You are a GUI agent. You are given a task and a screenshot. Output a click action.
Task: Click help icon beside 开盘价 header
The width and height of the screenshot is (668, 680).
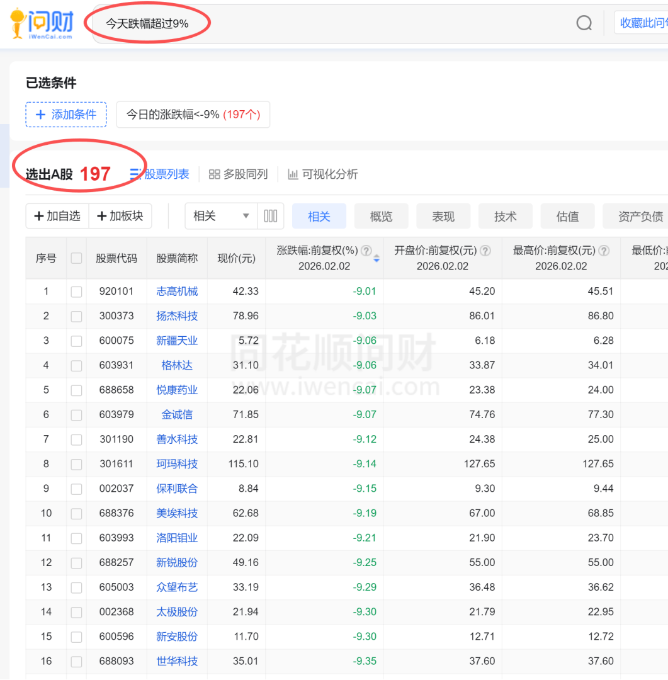pyautogui.click(x=485, y=251)
